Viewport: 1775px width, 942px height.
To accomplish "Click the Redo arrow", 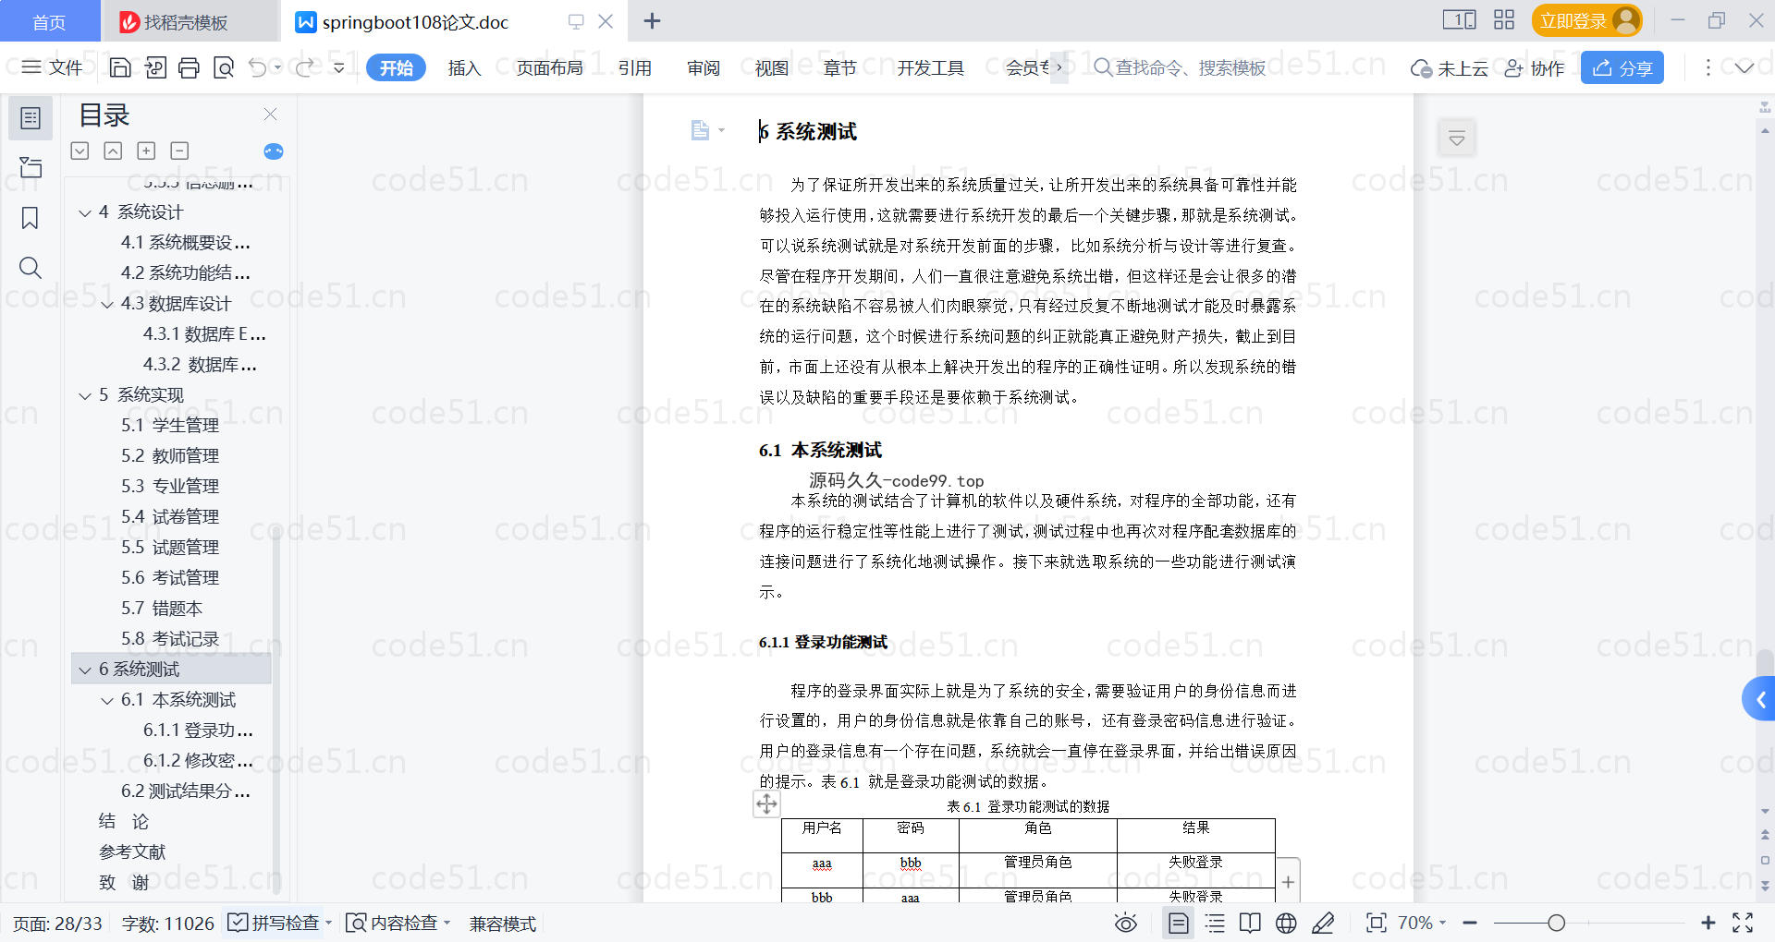I will pyautogui.click(x=304, y=67).
